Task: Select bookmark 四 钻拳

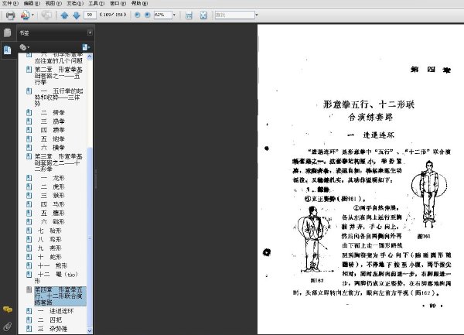Action: 53,130
